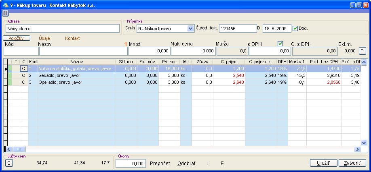Click the Č.dod. fakt. input field
The image size is (371, 172).
point(237,29)
